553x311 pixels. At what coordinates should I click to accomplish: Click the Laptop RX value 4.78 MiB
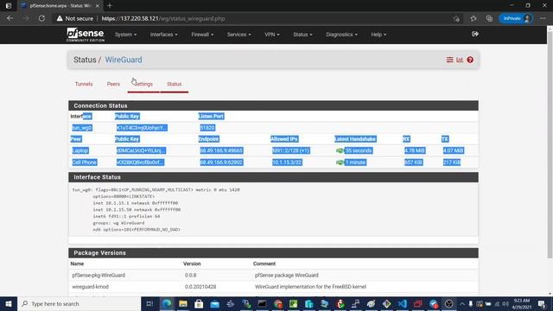tap(415, 150)
